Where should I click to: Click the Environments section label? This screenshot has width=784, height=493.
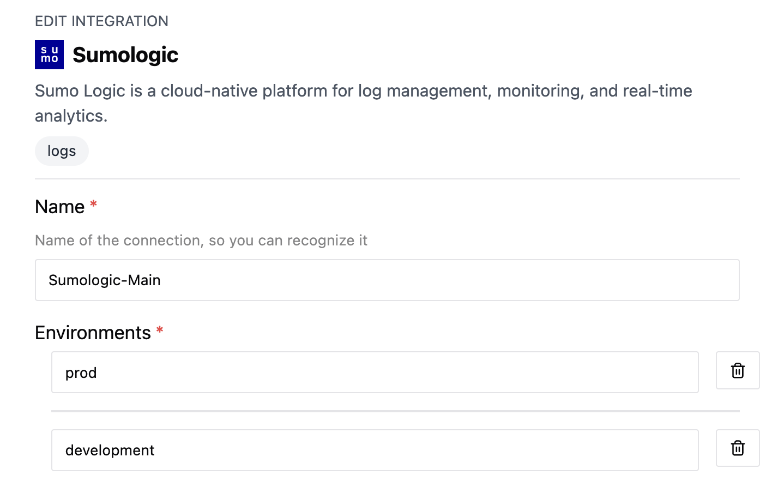pos(93,333)
